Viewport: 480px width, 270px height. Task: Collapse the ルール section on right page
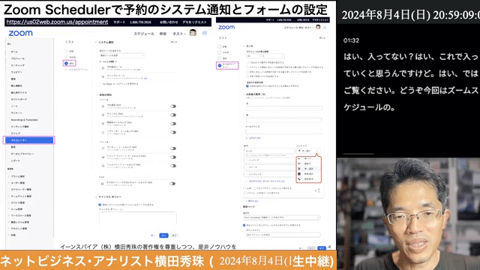pos(244,46)
